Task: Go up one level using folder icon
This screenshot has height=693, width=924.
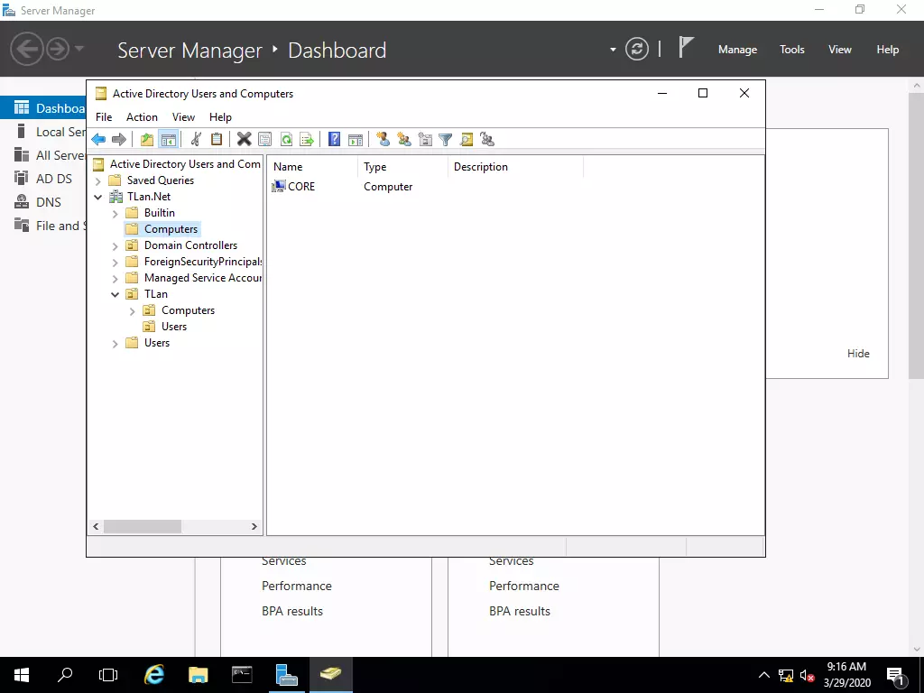Action: (x=147, y=140)
